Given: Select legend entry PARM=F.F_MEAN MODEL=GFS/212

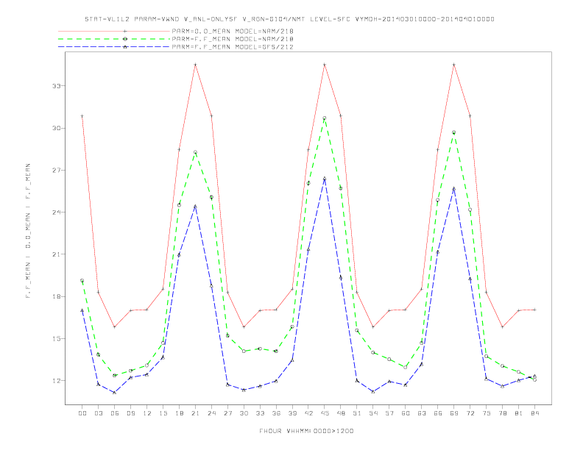Looking at the screenshot, I should pos(233,47).
